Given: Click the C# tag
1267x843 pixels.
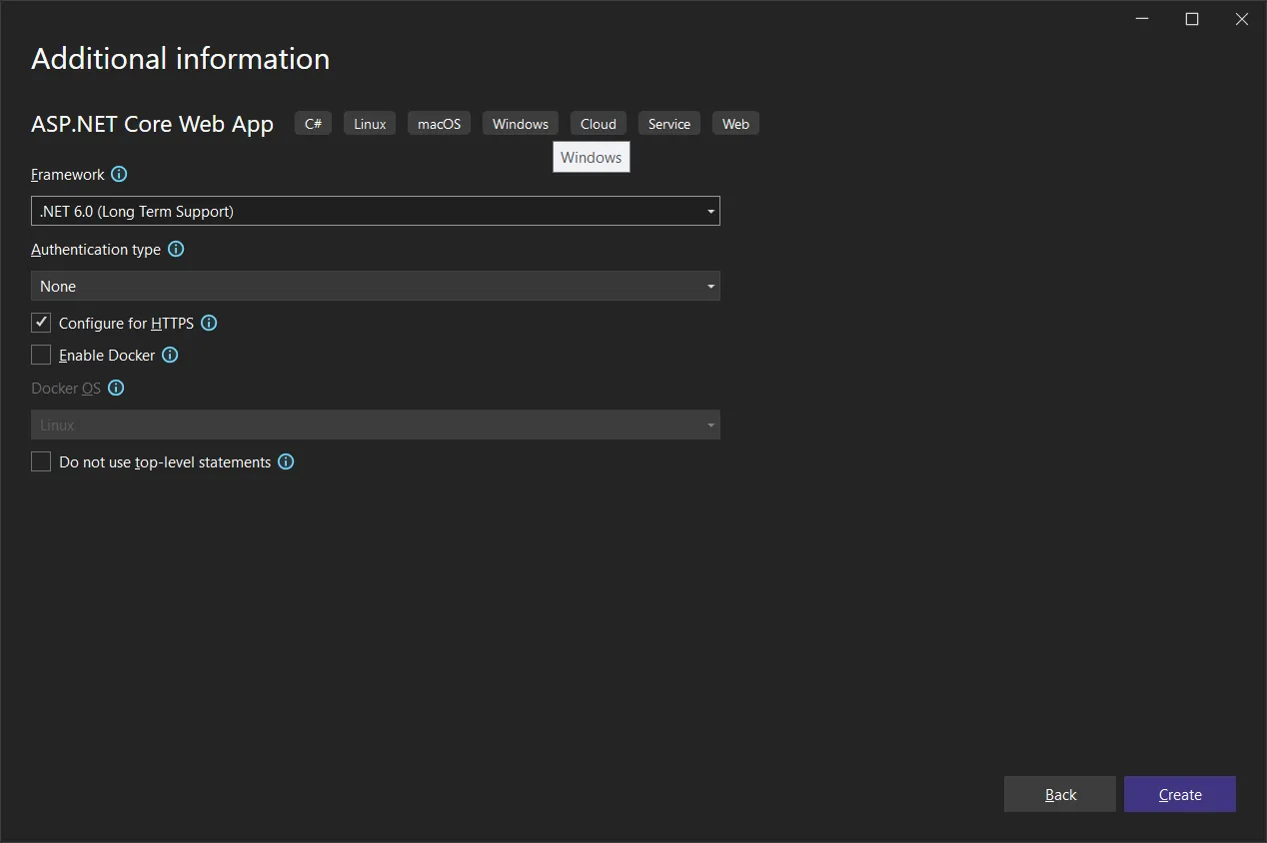Looking at the screenshot, I should pyautogui.click(x=313, y=123).
